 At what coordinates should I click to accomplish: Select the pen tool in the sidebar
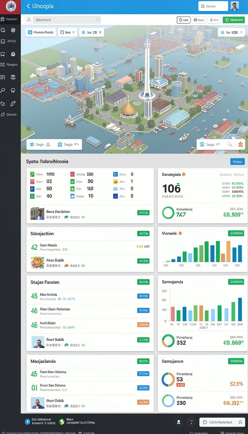[x=13, y=104]
